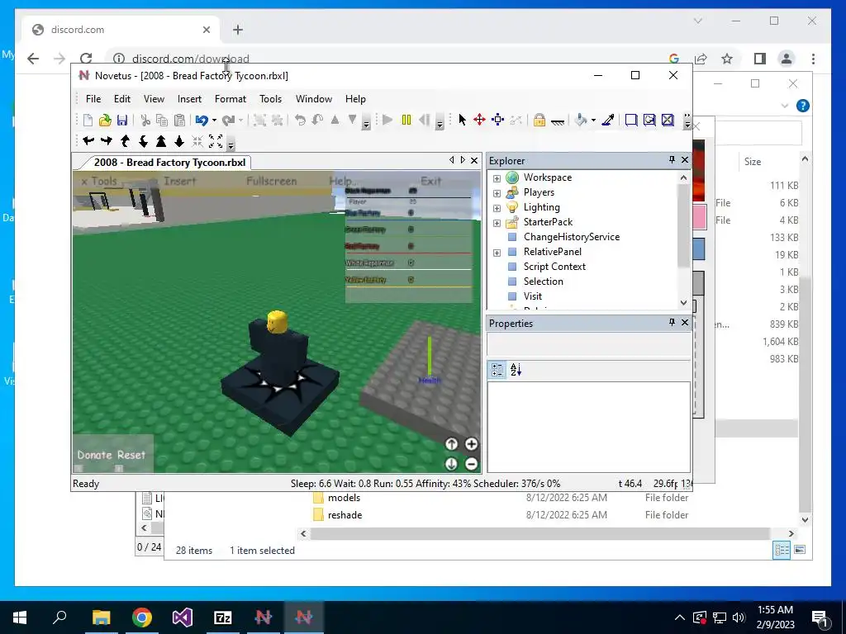This screenshot has height=634, width=846.
Task: Select the arrow pointer tool
Action: tap(462, 120)
